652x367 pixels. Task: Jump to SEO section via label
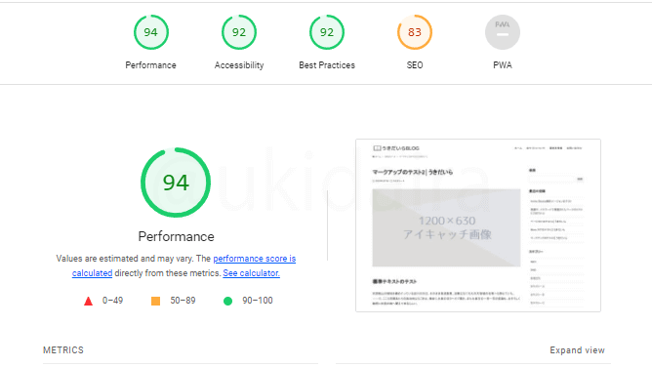pyautogui.click(x=415, y=65)
